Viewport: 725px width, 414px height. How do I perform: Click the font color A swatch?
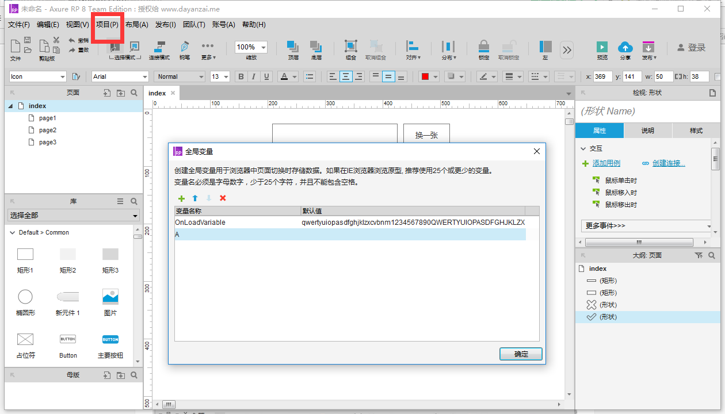[284, 76]
